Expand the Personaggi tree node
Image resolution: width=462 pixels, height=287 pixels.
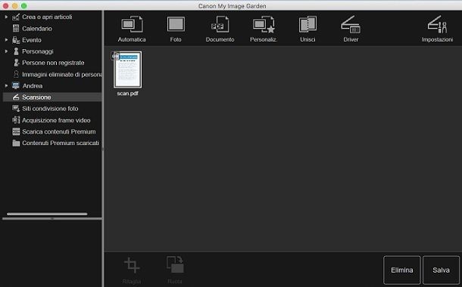(x=6, y=51)
